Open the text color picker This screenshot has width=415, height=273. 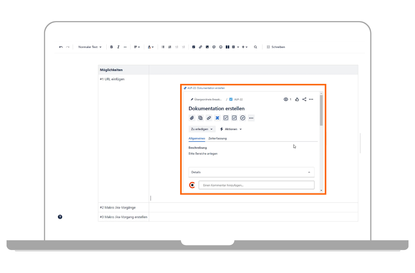151,47
